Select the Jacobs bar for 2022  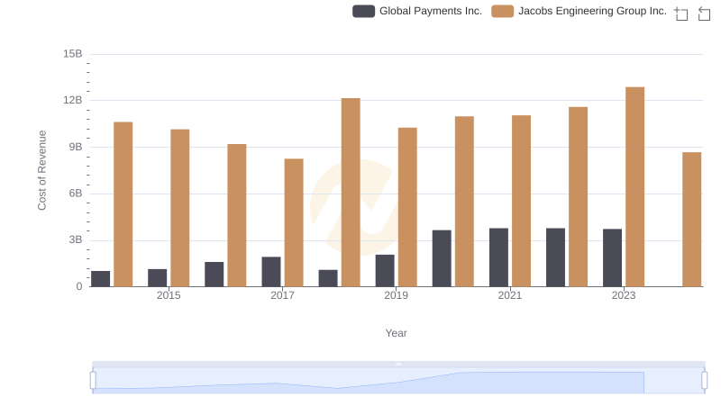[x=578, y=197]
